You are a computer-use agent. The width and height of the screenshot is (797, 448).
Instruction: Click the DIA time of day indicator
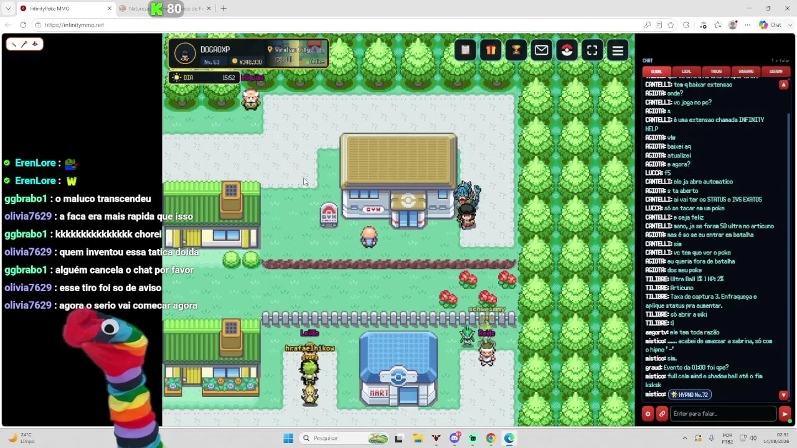coord(203,78)
